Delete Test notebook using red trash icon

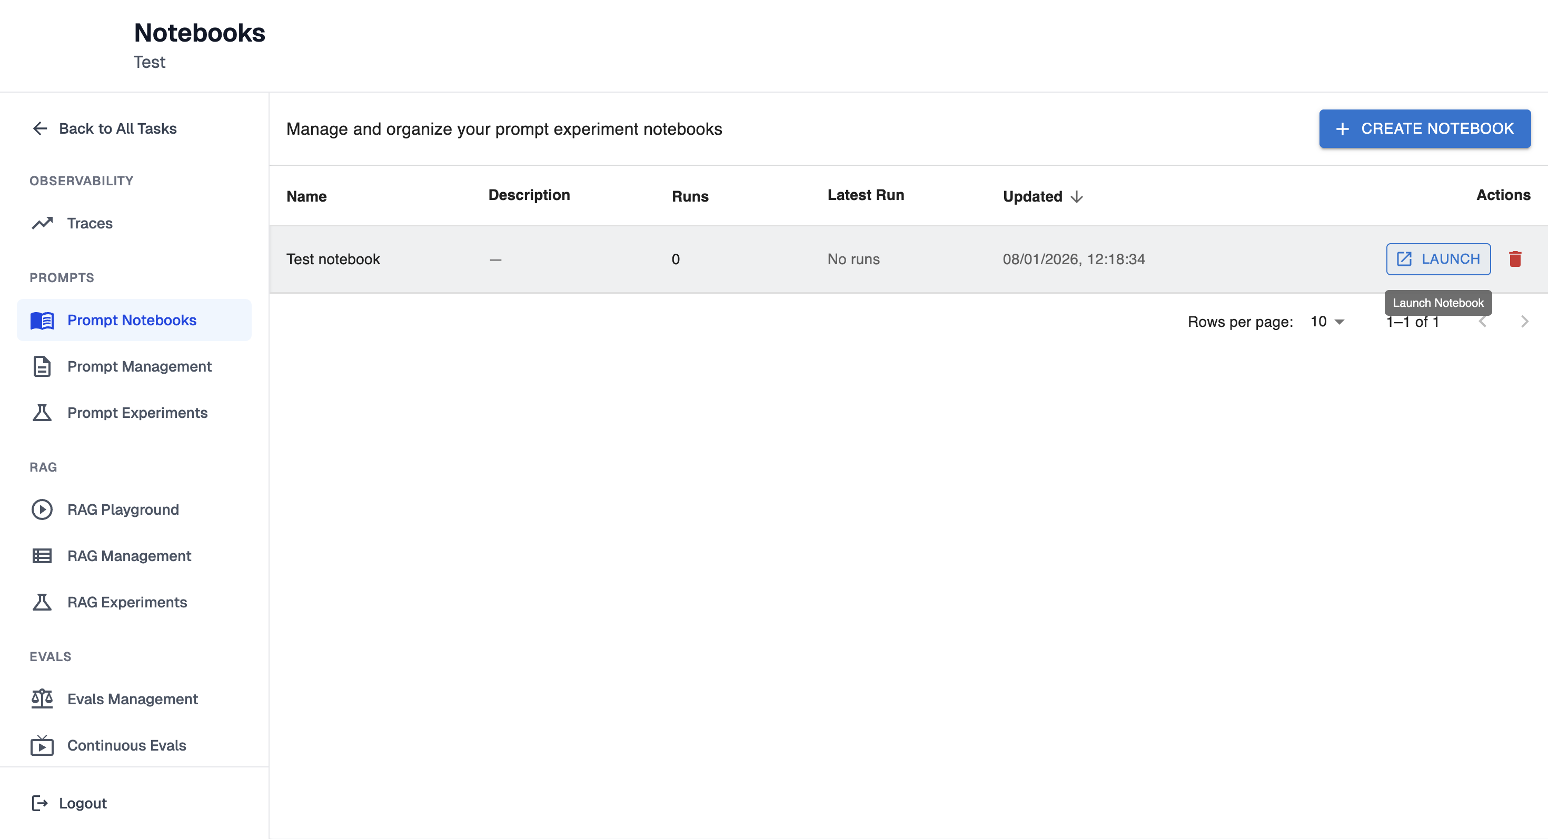click(x=1515, y=259)
